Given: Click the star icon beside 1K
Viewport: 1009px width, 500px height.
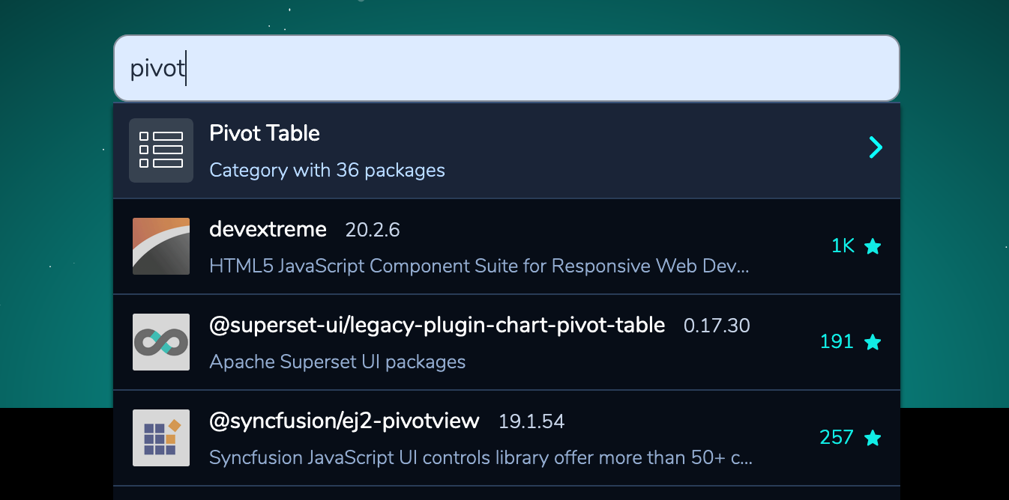Looking at the screenshot, I should click(x=873, y=246).
